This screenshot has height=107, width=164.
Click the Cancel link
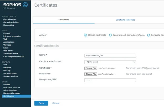(56, 103)
